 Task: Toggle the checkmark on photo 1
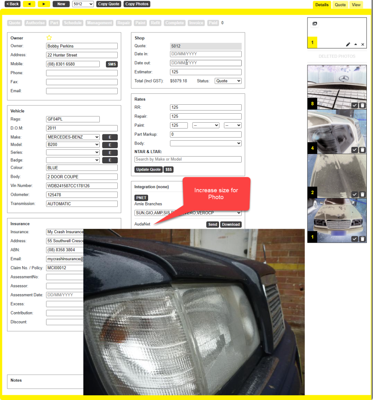[354, 239]
